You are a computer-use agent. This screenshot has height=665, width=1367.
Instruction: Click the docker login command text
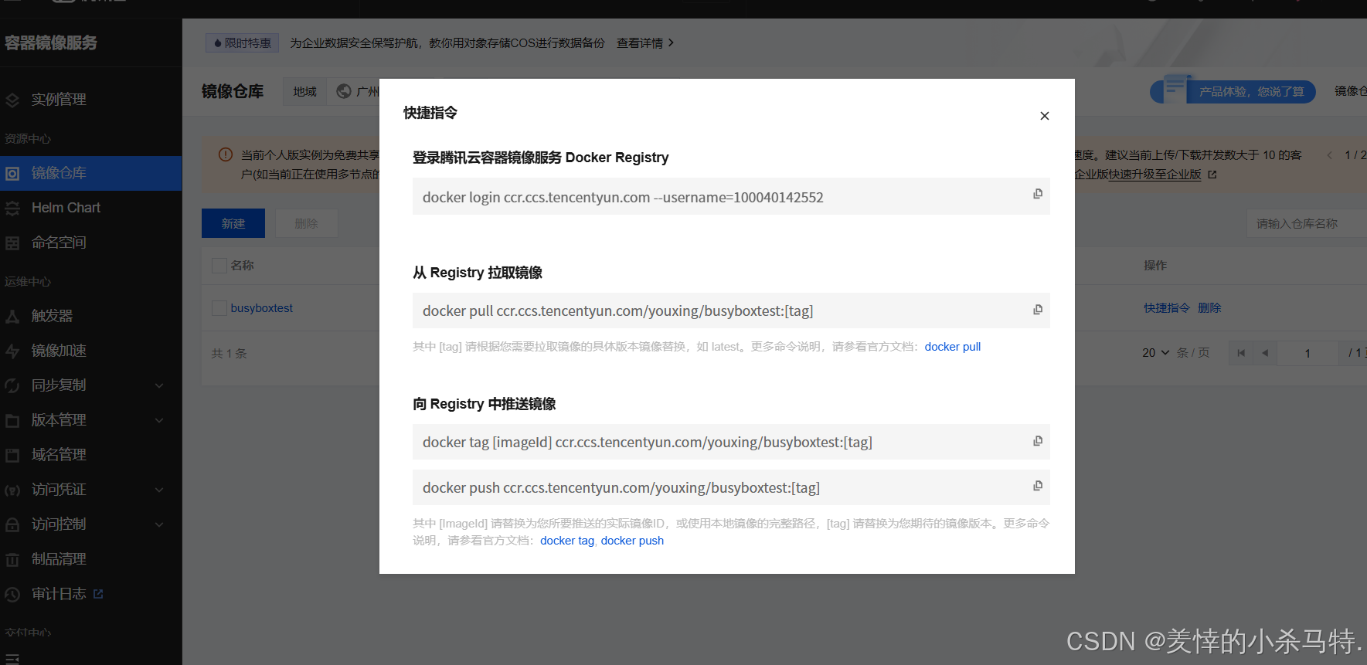[623, 198]
